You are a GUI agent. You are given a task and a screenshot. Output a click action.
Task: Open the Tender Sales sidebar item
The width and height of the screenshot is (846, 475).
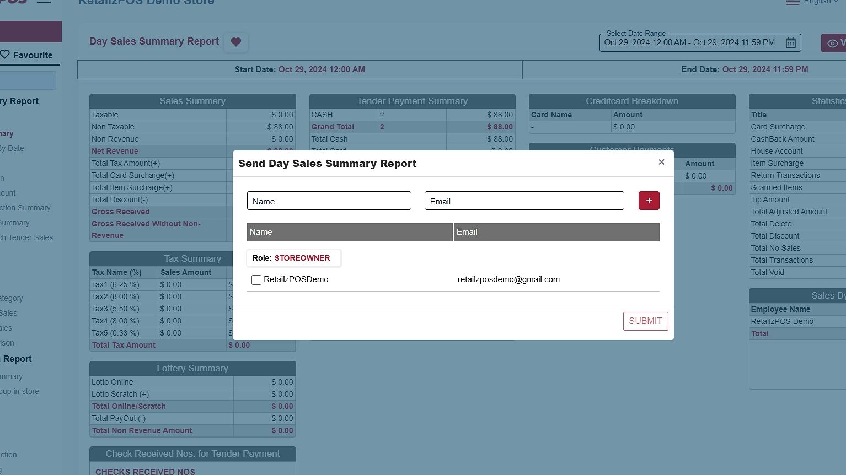pos(28,237)
